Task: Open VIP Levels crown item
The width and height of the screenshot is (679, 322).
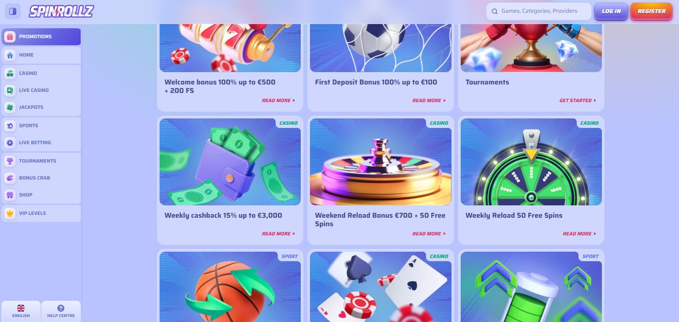Action: click(x=41, y=213)
